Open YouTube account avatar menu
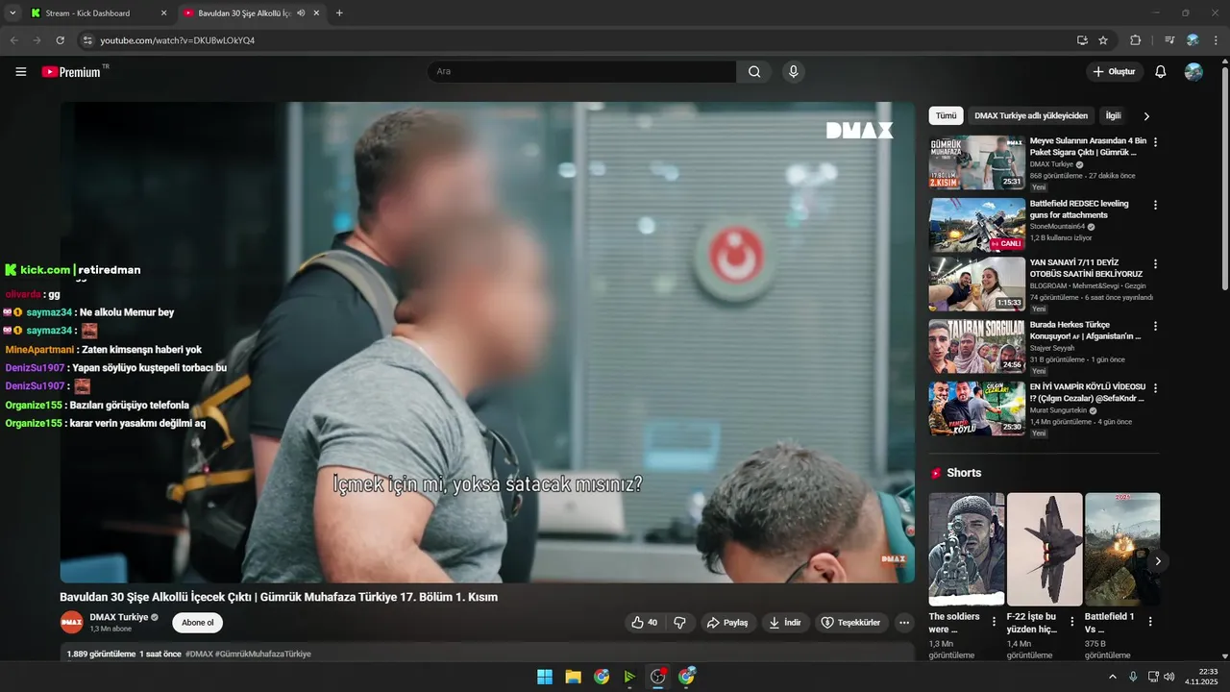The width and height of the screenshot is (1230, 692). [1193, 71]
